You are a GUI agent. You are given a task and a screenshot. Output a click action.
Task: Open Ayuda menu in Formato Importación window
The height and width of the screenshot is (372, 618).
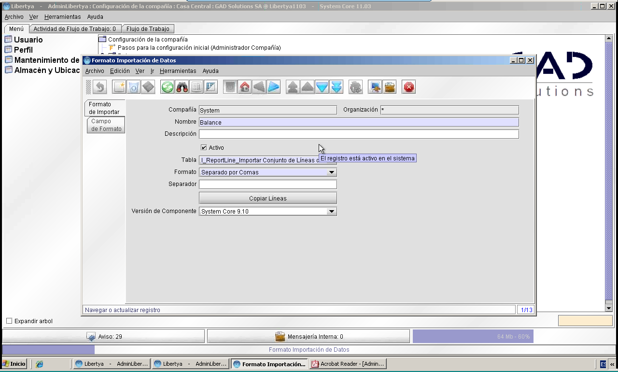[x=211, y=71]
